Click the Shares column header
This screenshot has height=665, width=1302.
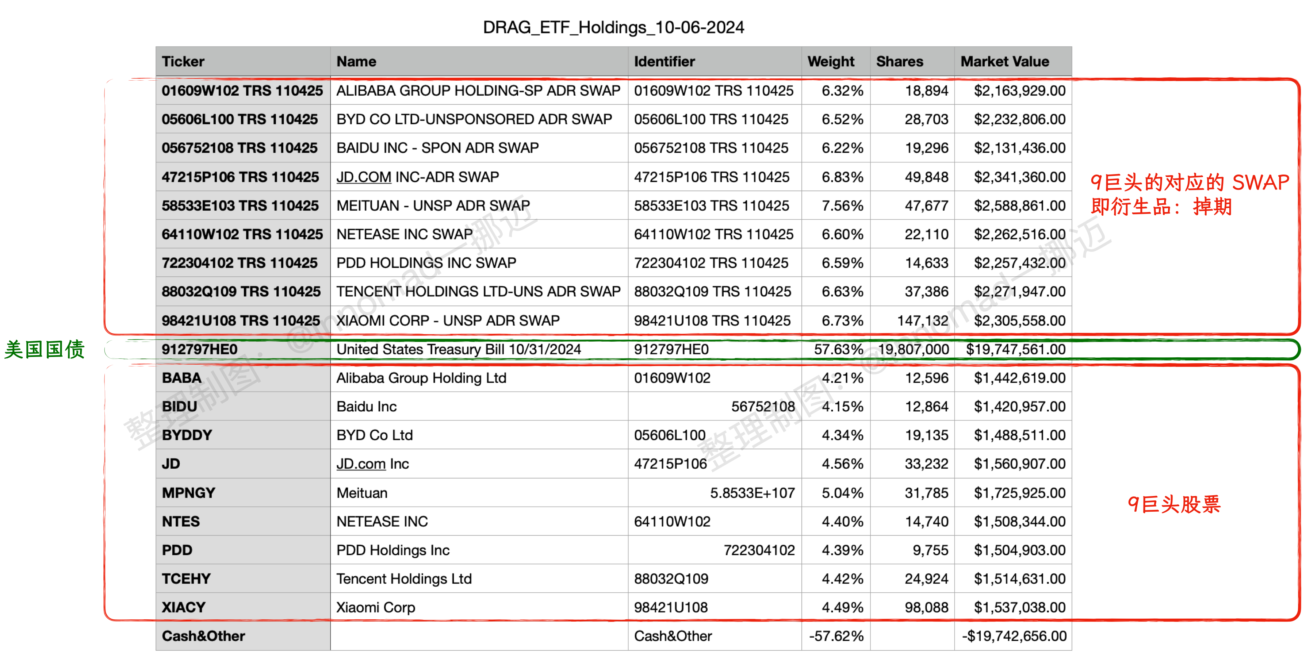pos(912,62)
